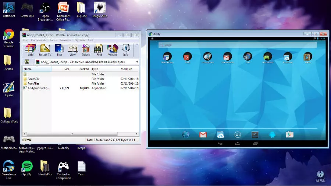
Task: Open the Options menu in WinRAR
Action: click(80, 40)
